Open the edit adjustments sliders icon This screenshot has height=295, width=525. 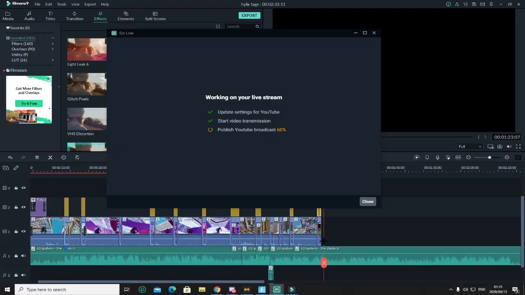[x=77, y=157]
